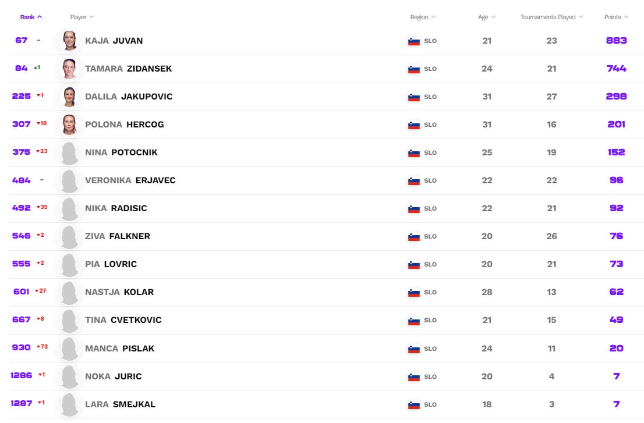Click Slovenia flag in Nastja Kolar's row
Viewport: 644px width, 423px height.
[x=414, y=293]
